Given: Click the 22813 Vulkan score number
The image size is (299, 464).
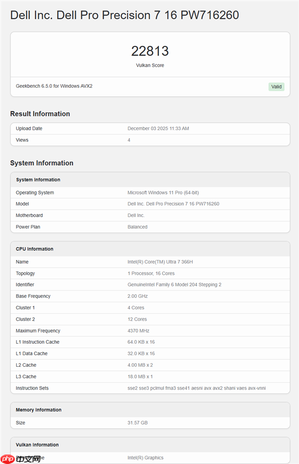Looking at the screenshot, I should [150, 51].
